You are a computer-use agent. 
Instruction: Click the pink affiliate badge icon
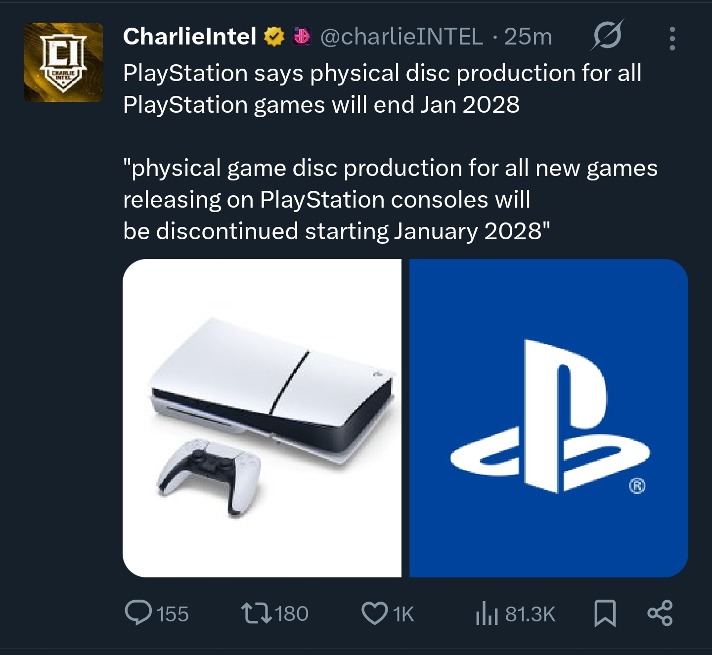301,37
